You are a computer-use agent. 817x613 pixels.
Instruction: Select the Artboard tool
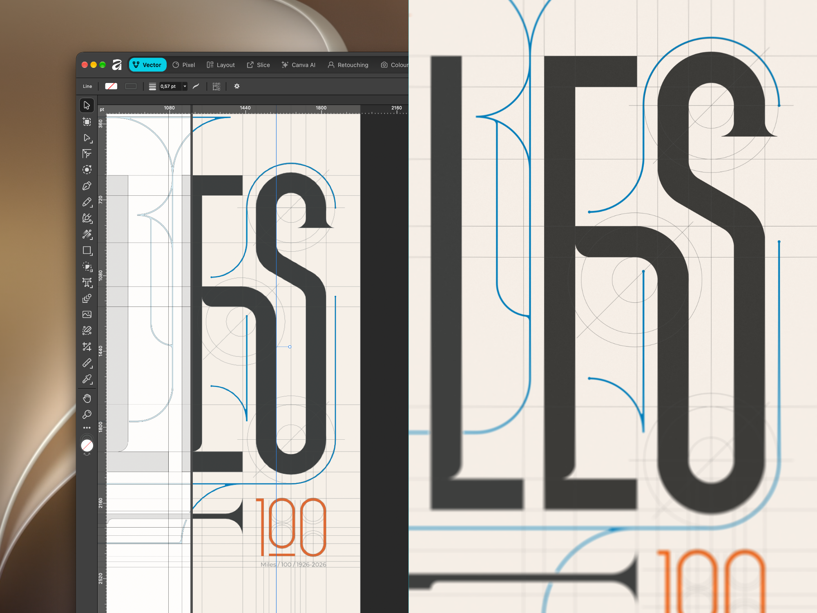(x=87, y=122)
